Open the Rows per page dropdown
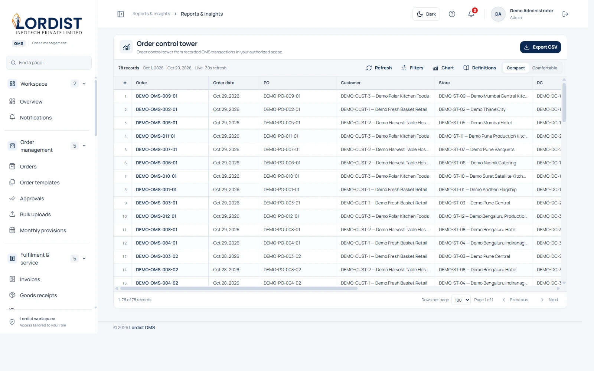 coord(461,300)
